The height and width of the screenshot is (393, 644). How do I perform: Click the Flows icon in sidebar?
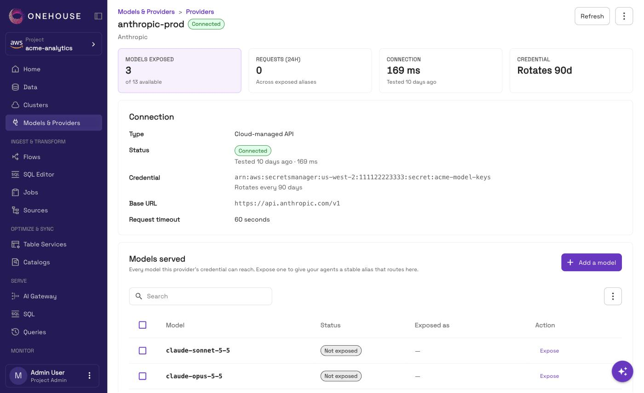pos(16,157)
